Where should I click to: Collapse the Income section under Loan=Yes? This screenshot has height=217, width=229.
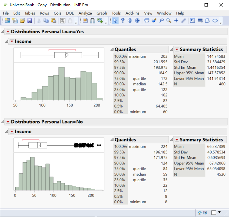pyautogui.click(x=7, y=41)
